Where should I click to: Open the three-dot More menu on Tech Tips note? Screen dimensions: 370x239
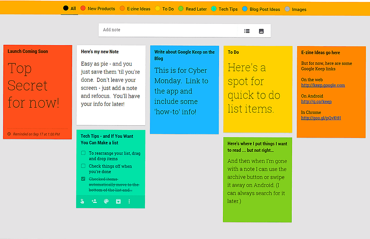pos(129,201)
